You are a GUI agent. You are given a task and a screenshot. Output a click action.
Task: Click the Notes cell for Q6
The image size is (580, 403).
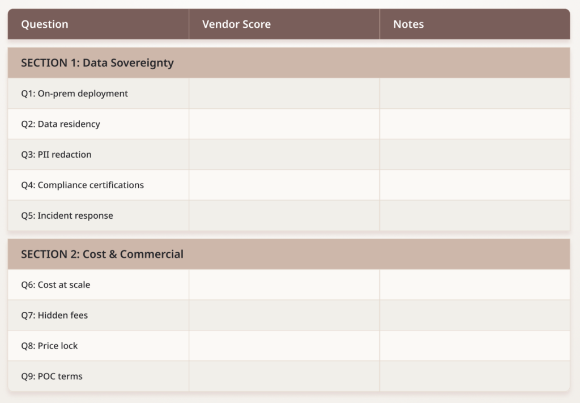pyautogui.click(x=475, y=285)
